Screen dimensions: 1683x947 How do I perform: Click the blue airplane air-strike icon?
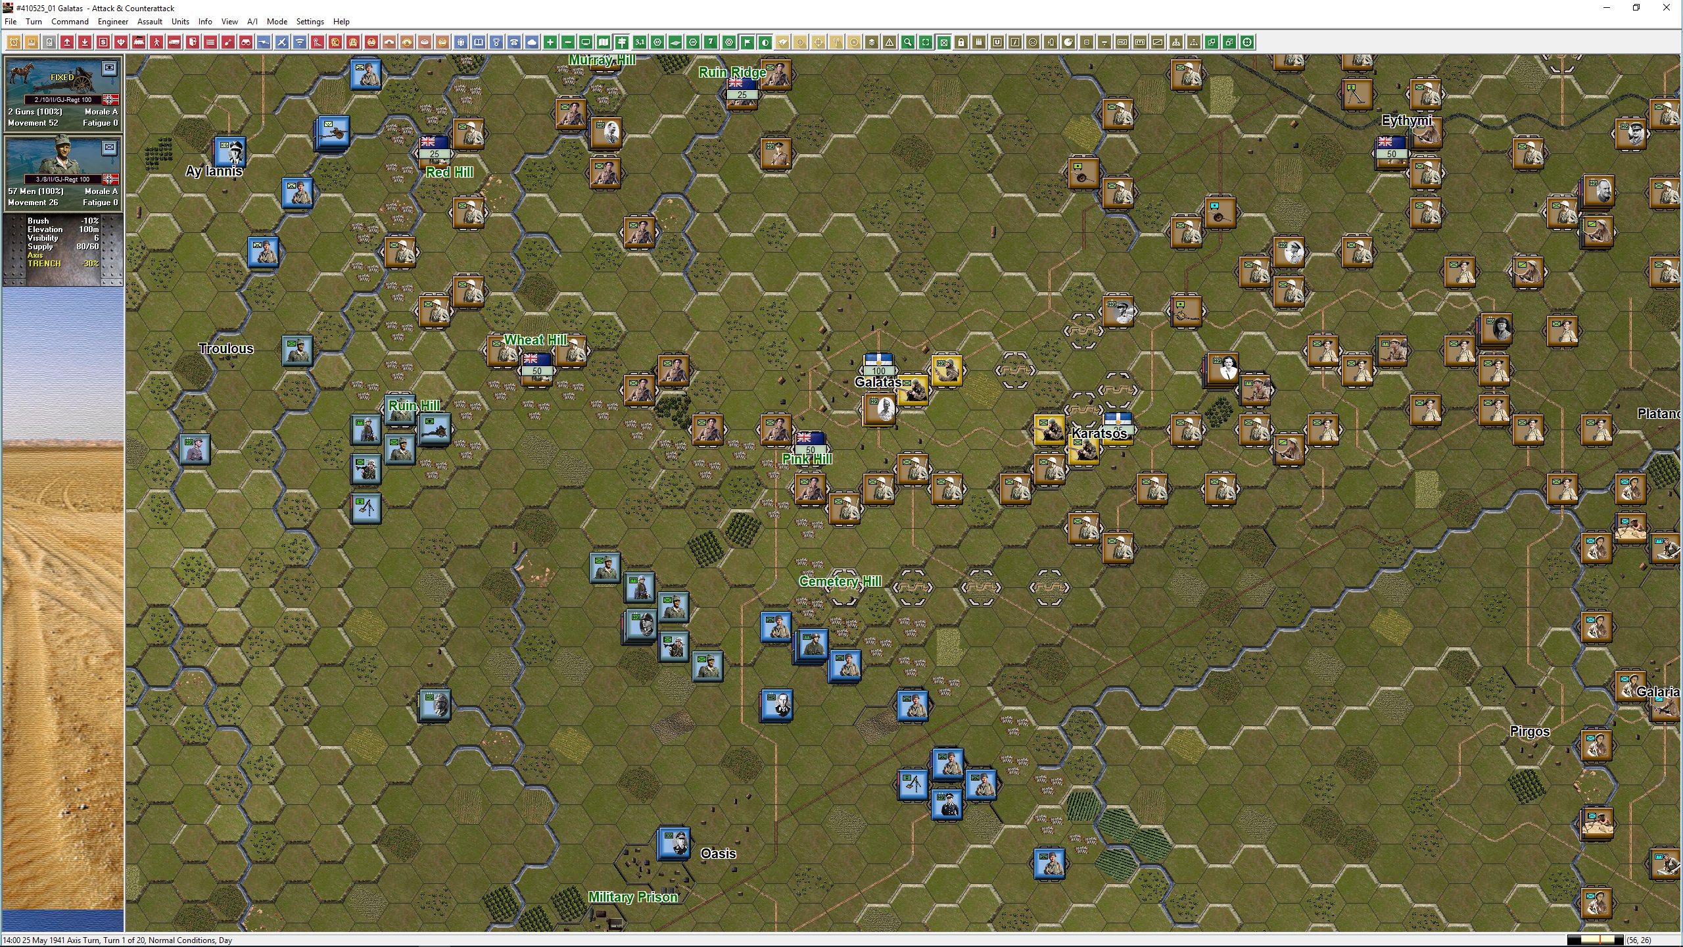coord(281,43)
